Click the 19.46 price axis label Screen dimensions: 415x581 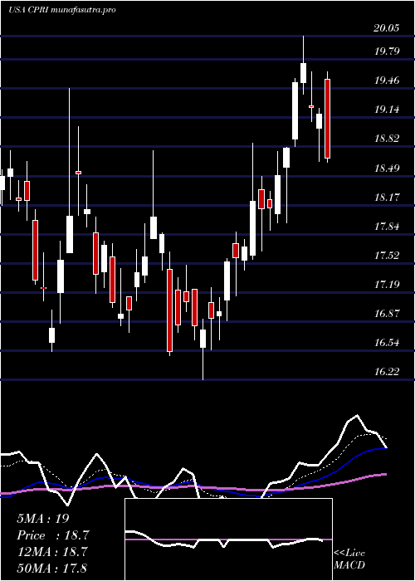pyautogui.click(x=387, y=81)
